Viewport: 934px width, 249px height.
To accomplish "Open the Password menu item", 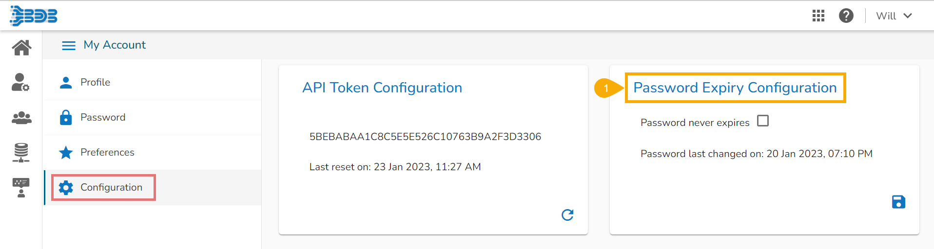I will coord(102,117).
